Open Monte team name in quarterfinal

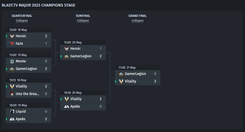point(21,61)
